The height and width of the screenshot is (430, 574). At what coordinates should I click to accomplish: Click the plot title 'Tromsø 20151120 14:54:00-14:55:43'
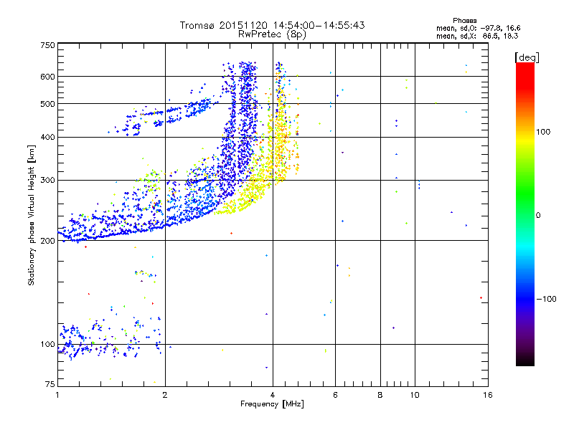[272, 25]
